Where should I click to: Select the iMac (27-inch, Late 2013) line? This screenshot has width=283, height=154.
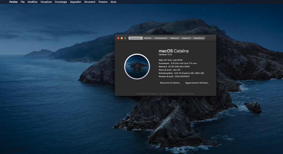tap(171, 60)
